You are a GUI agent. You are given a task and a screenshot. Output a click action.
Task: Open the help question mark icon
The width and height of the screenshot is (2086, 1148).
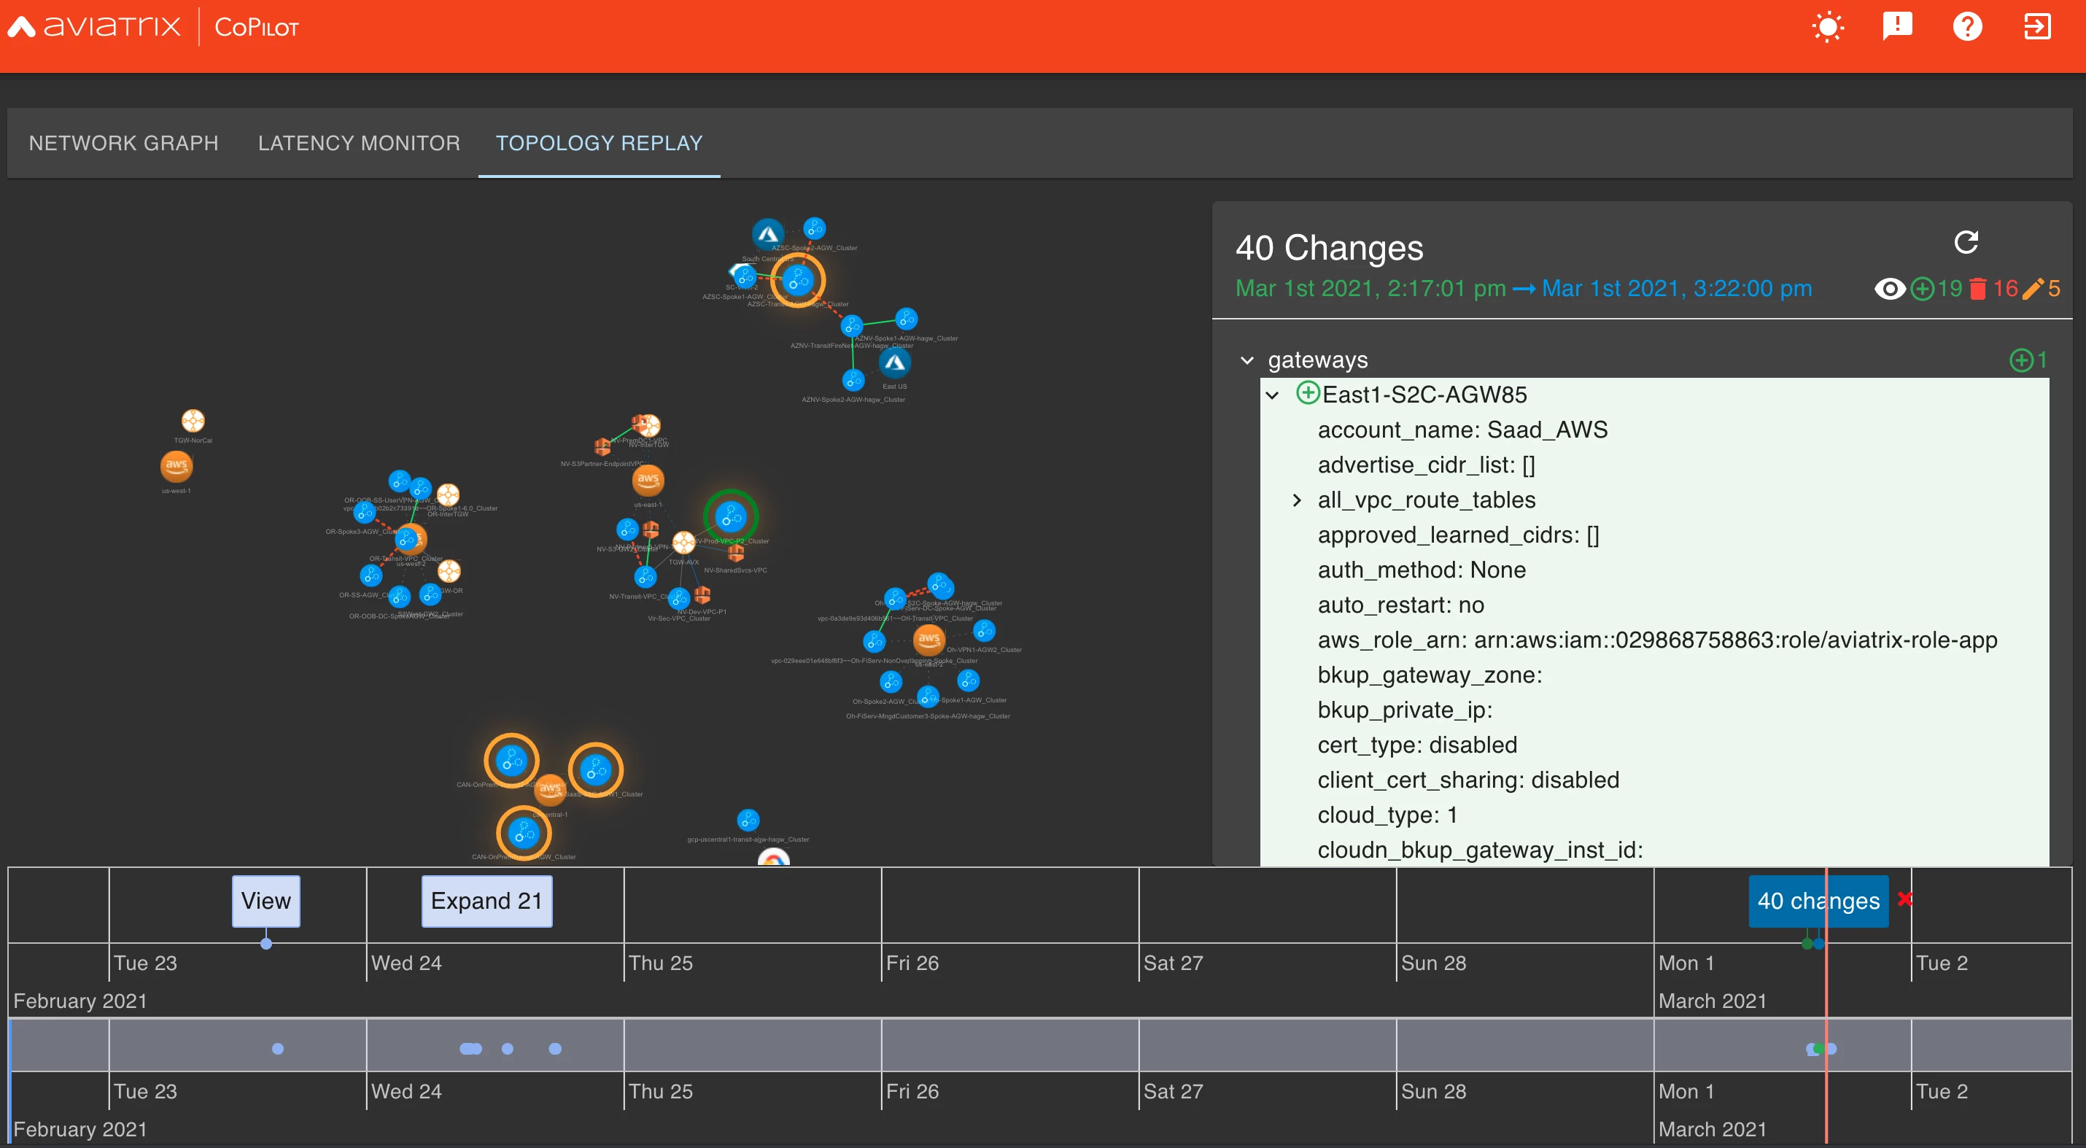tap(1967, 27)
